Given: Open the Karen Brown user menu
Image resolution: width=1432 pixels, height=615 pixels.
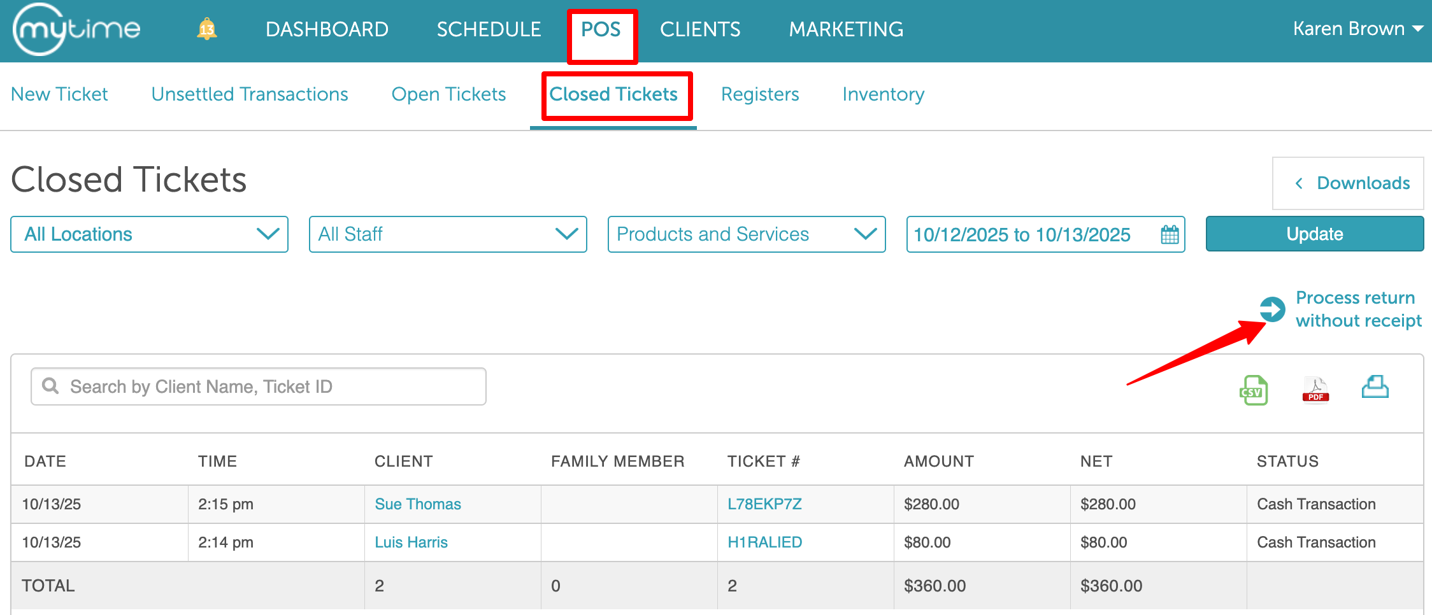Looking at the screenshot, I should (1357, 29).
